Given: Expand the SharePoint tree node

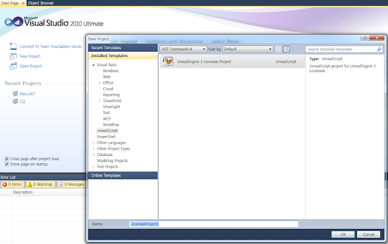Looking at the screenshot, I should coord(99,101).
